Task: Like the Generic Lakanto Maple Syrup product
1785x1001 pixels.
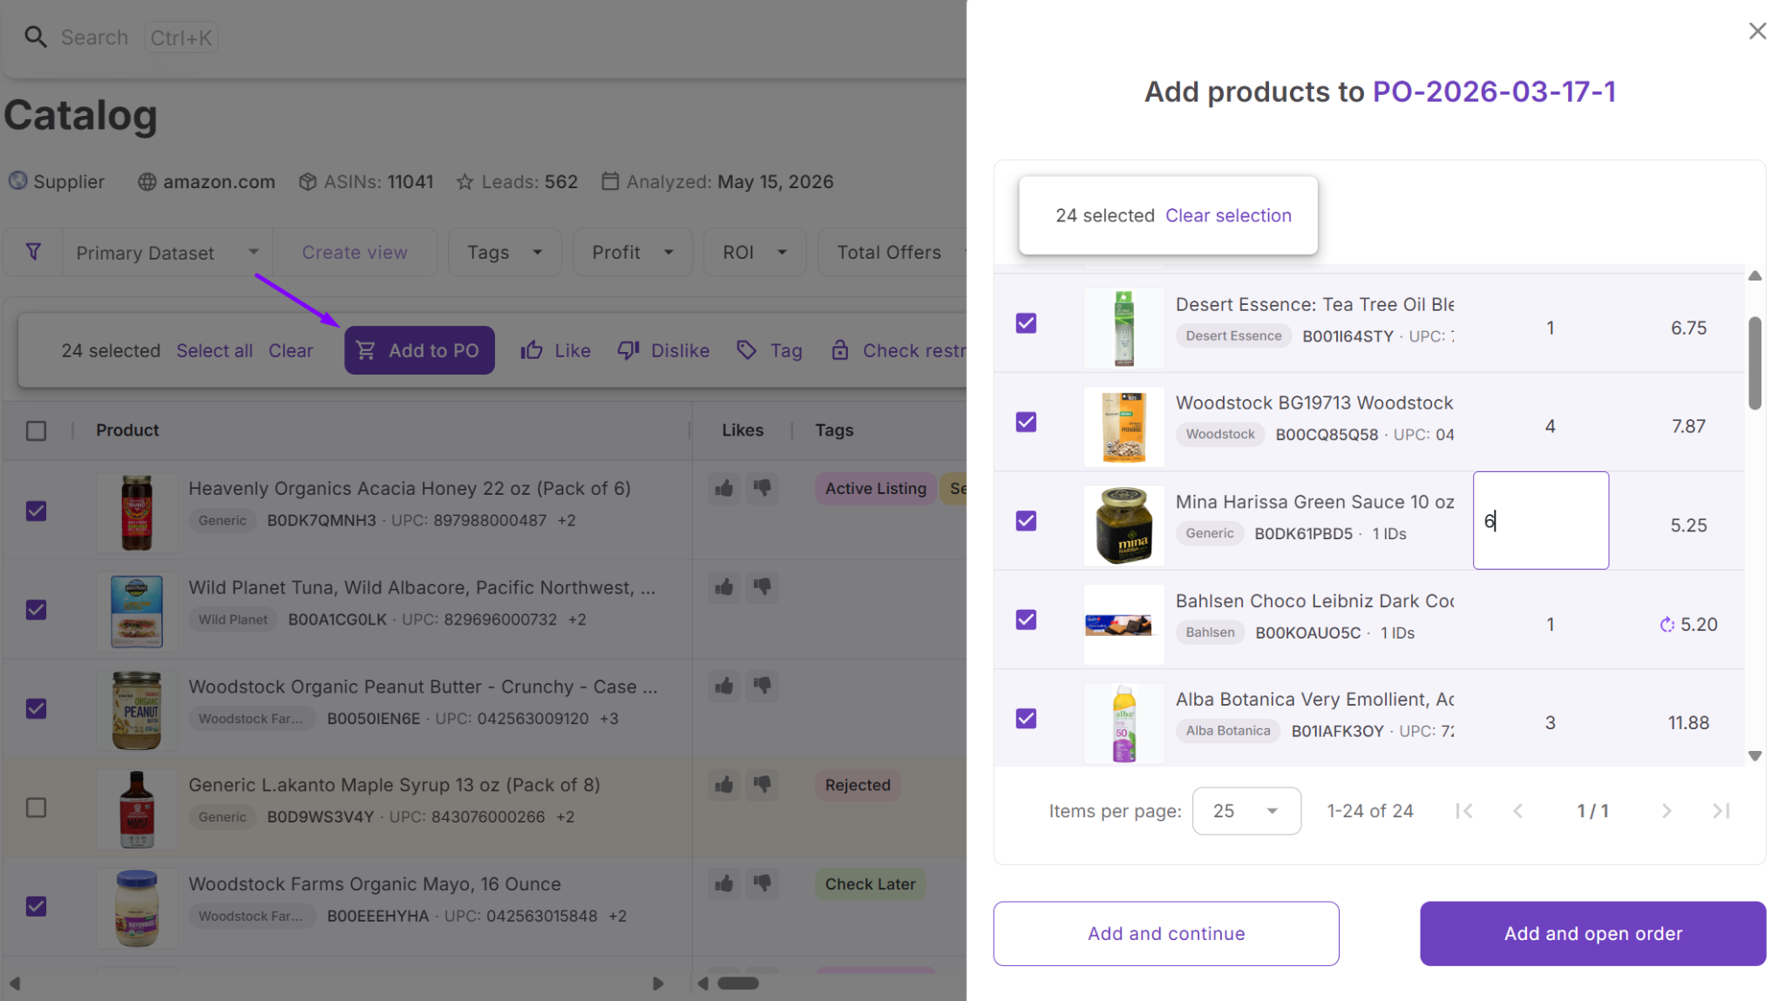Action: pyautogui.click(x=724, y=785)
